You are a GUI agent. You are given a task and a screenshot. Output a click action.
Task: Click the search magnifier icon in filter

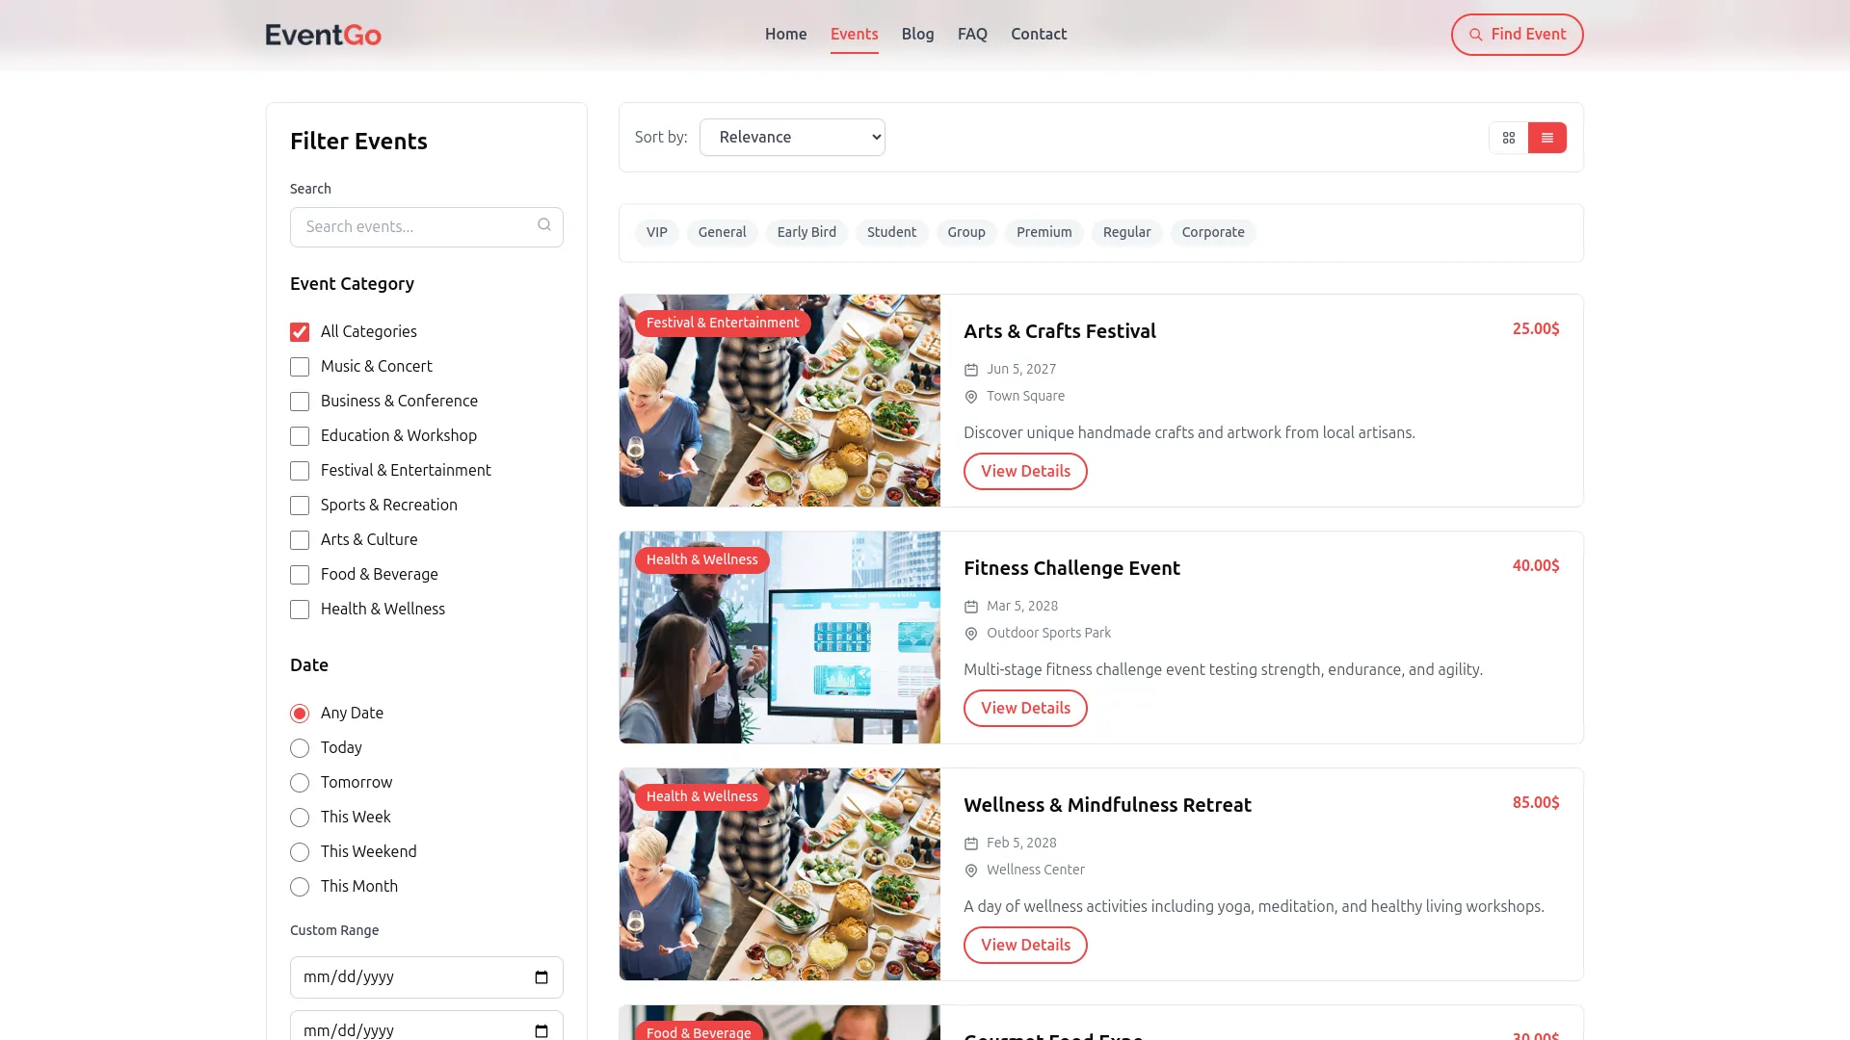tap(544, 225)
